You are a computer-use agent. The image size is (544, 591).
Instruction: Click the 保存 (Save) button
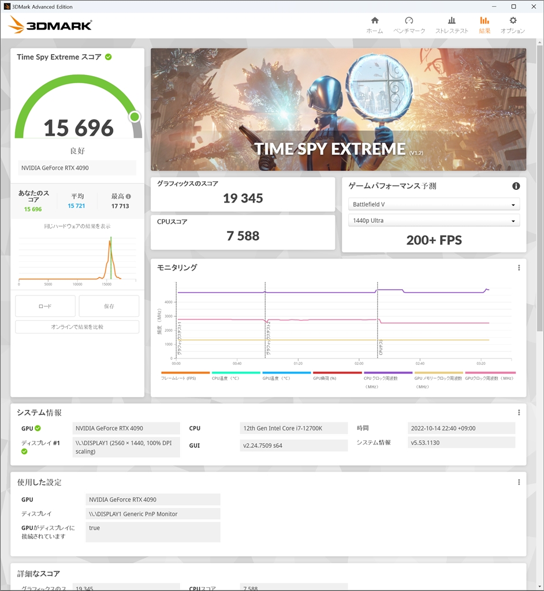click(x=109, y=306)
